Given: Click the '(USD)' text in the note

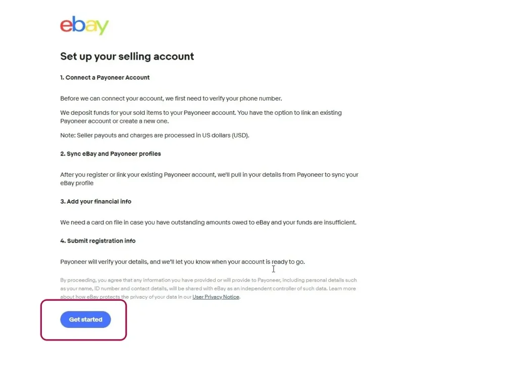Looking at the screenshot, I should pyautogui.click(x=239, y=135).
